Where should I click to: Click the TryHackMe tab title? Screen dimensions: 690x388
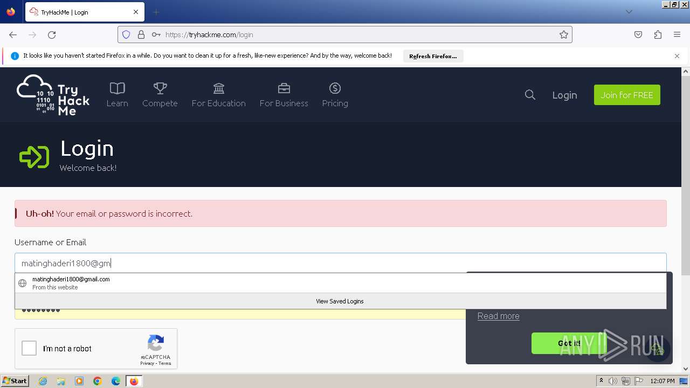[x=65, y=12]
